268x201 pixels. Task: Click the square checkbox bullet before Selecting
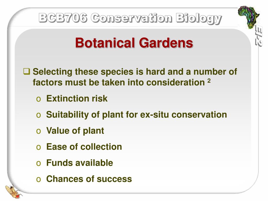pyautogui.click(x=27, y=71)
